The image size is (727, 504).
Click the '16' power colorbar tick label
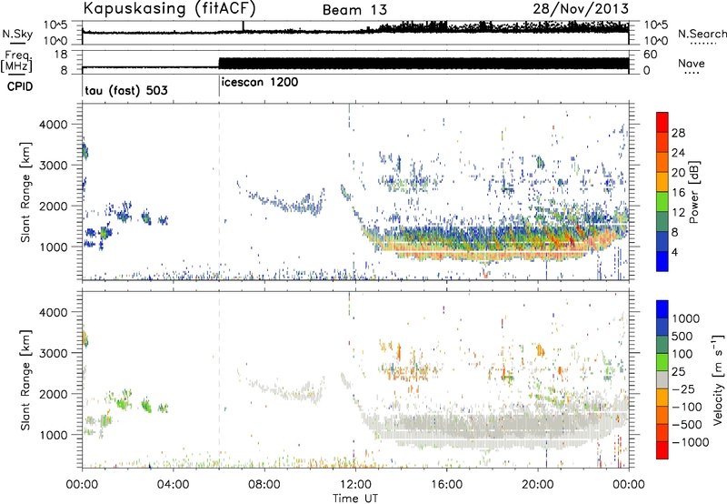click(x=678, y=193)
